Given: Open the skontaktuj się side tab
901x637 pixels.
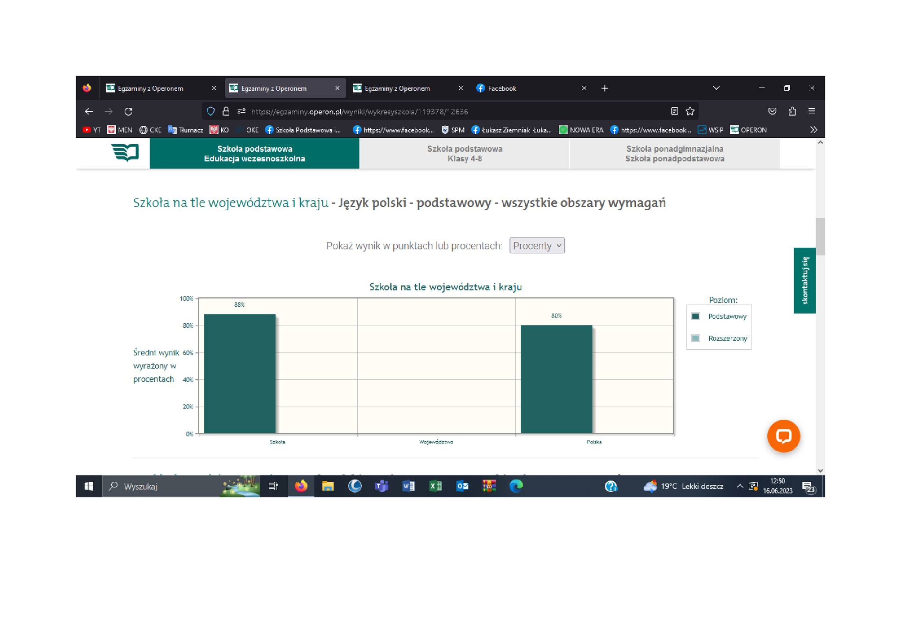Looking at the screenshot, I should pyautogui.click(x=805, y=280).
